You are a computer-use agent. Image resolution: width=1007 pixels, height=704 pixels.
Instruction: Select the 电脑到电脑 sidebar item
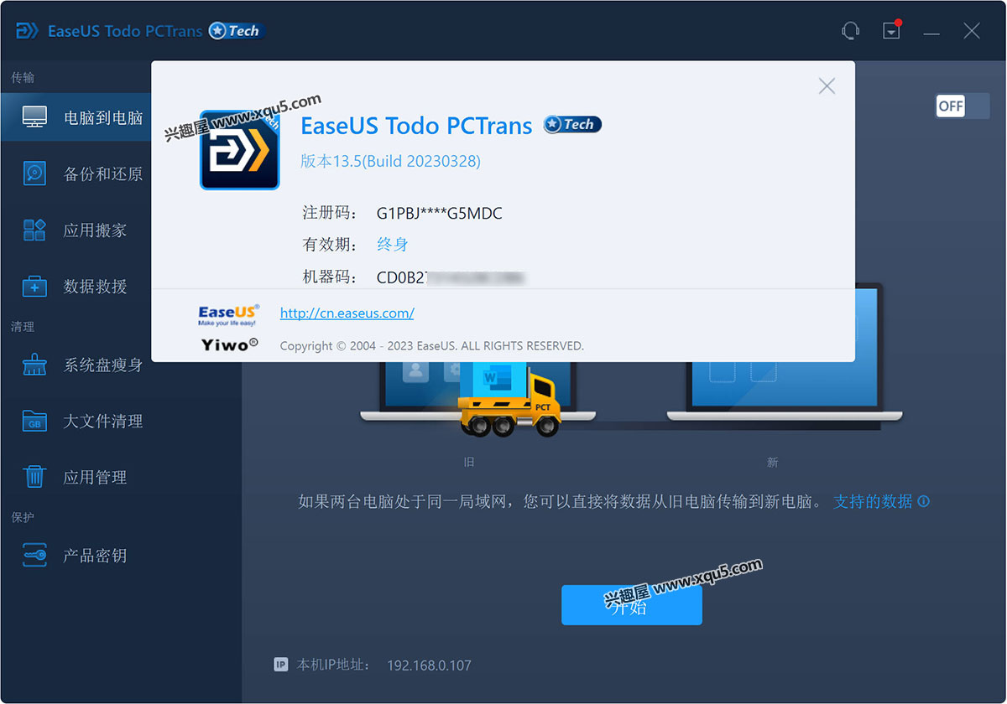tap(76, 117)
